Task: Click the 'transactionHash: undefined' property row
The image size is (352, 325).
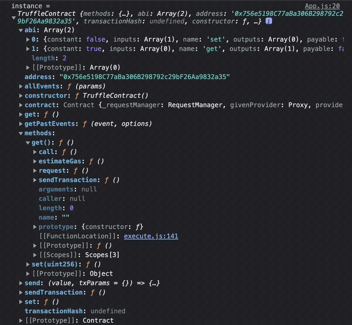Action: [75, 311]
